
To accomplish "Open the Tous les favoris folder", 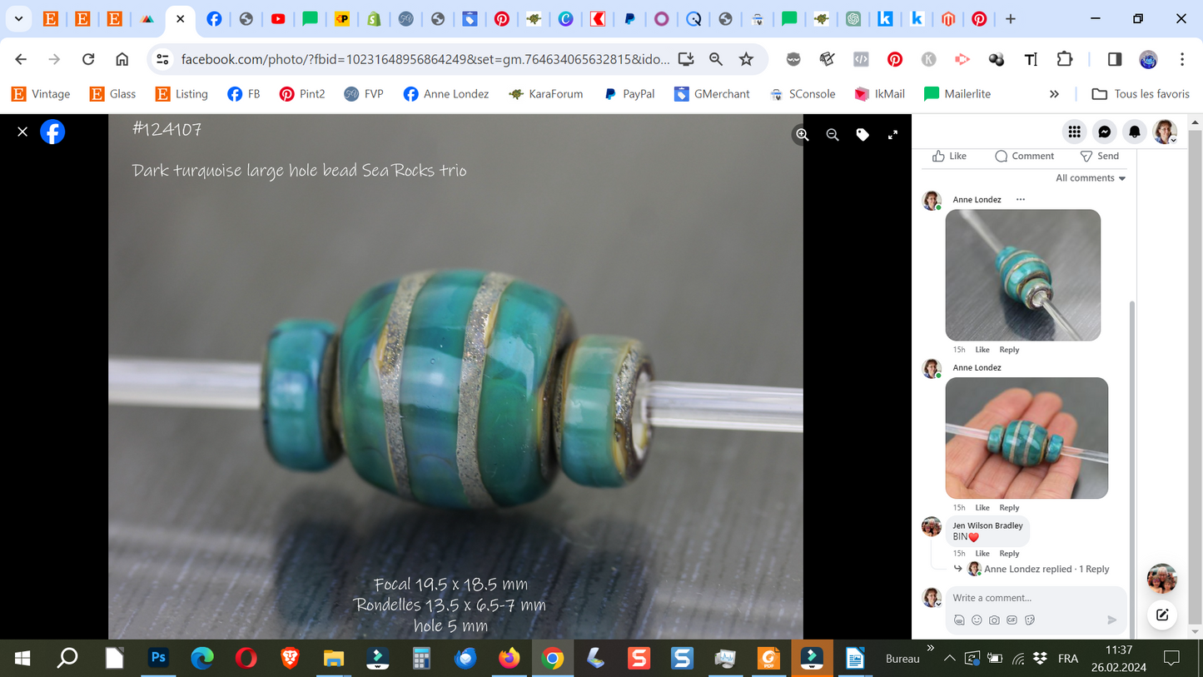I will pyautogui.click(x=1141, y=94).
